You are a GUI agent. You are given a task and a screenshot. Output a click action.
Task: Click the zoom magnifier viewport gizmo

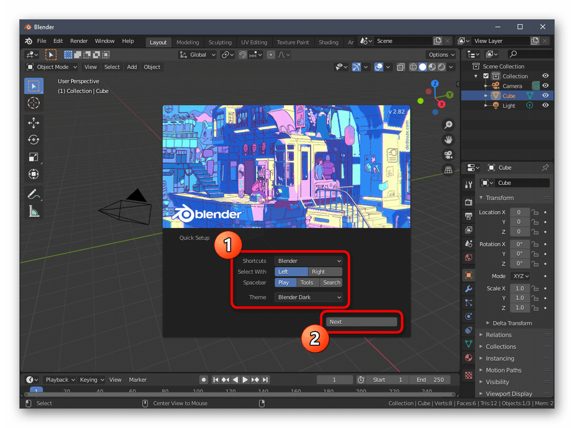[448, 125]
